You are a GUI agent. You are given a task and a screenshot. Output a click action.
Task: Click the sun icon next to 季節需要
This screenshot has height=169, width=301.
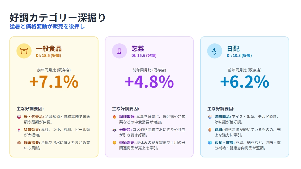point(114,143)
